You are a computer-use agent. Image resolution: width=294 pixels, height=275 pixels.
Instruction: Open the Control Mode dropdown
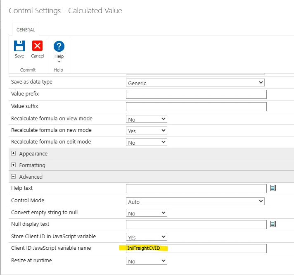point(195,201)
